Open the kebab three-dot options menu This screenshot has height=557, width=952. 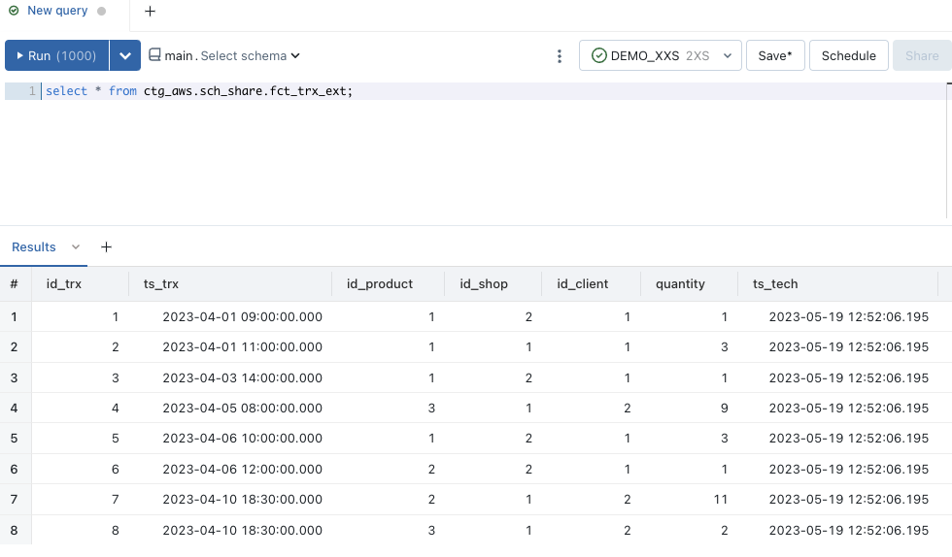point(560,56)
